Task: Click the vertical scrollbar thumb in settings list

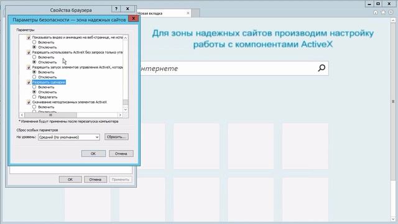Action: (x=126, y=102)
